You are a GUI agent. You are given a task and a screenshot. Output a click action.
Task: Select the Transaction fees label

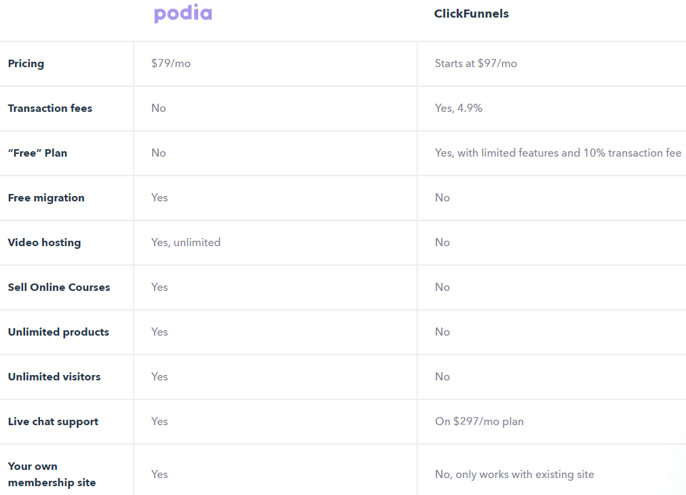coord(50,108)
